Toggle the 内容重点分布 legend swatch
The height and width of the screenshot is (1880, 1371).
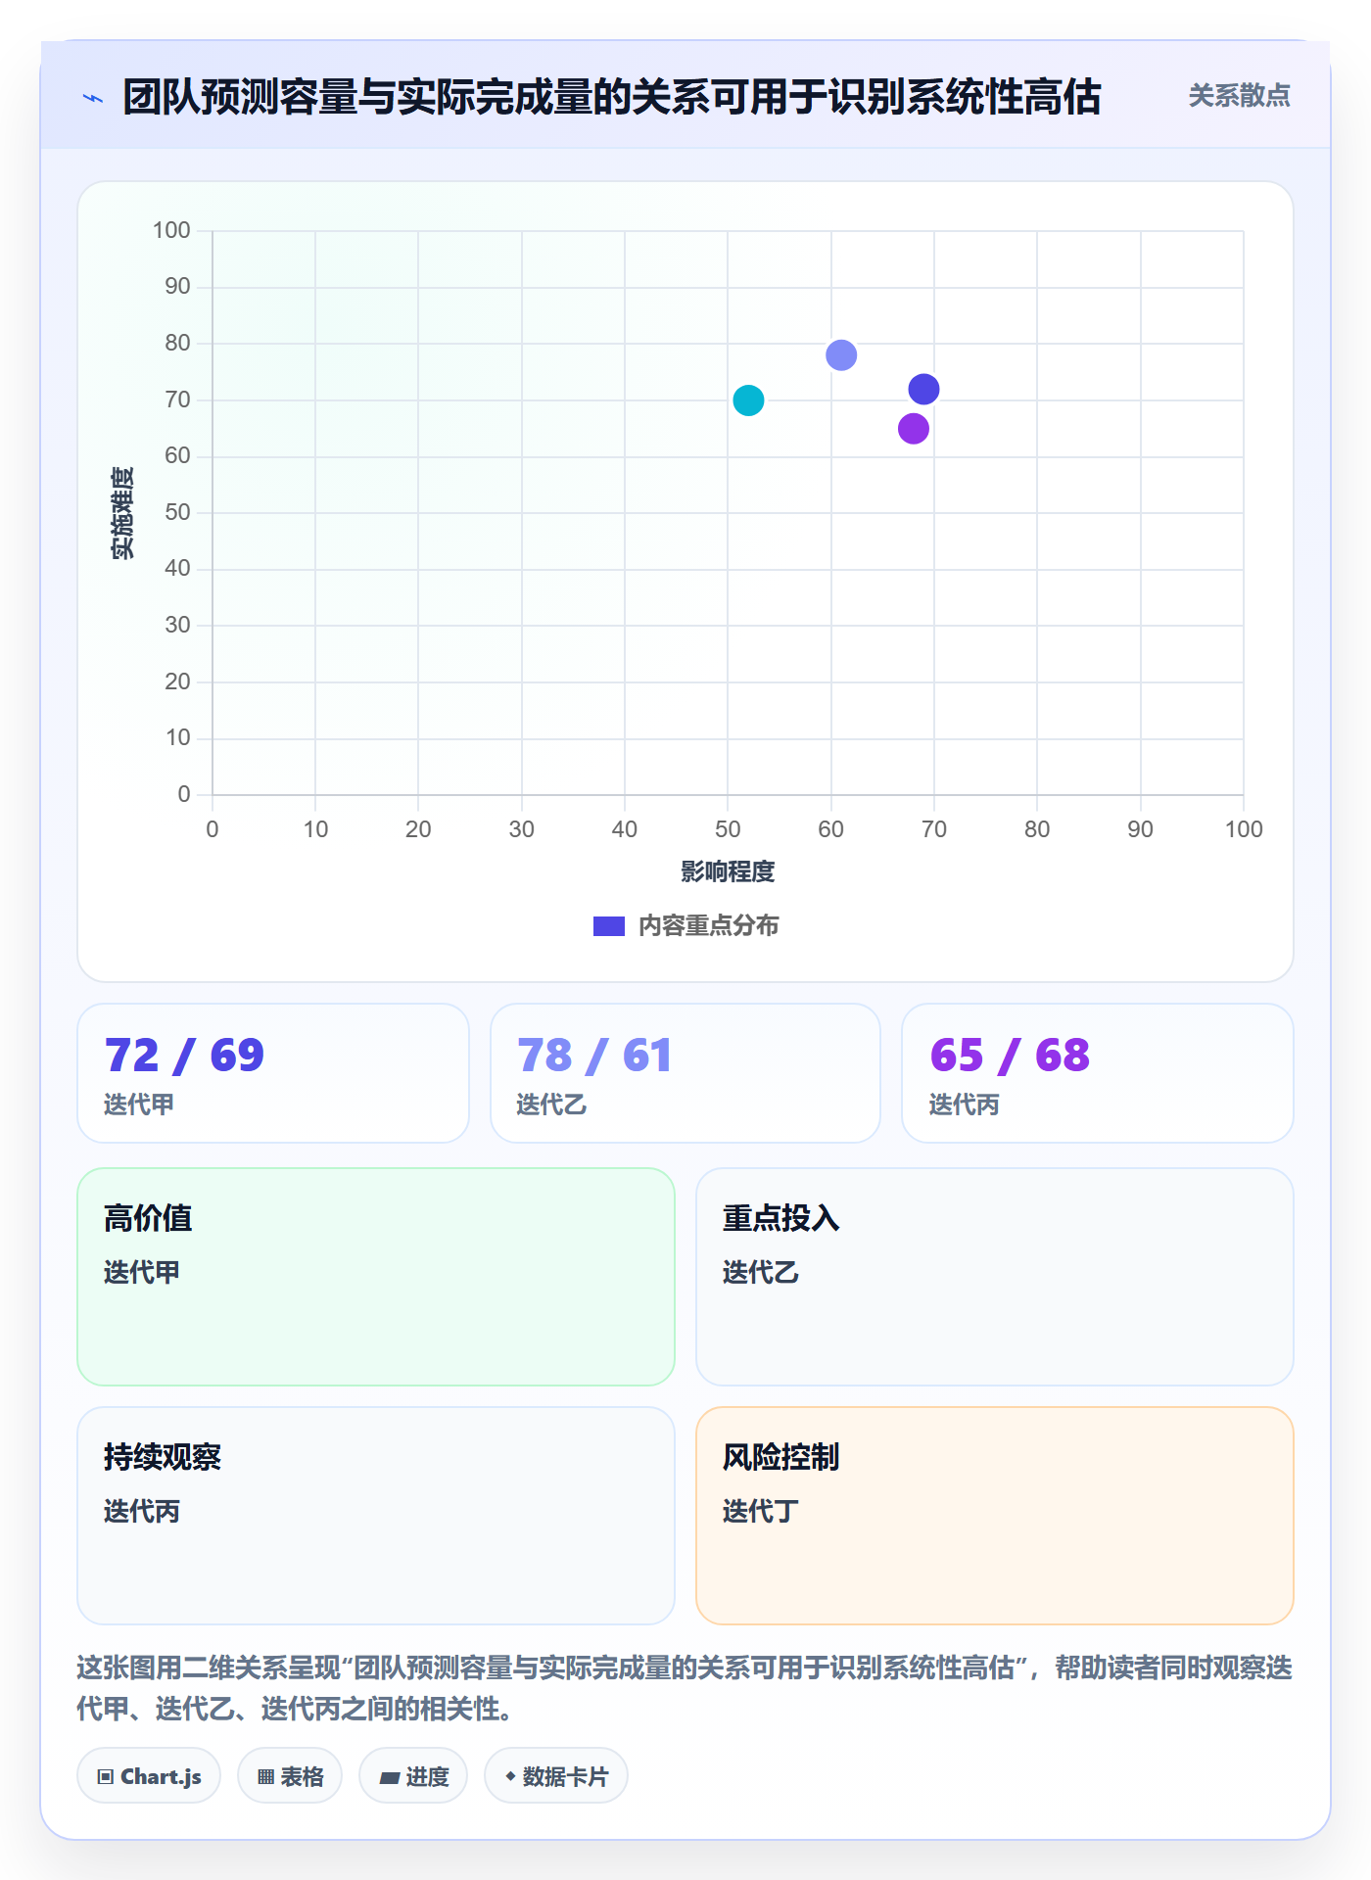pos(609,926)
